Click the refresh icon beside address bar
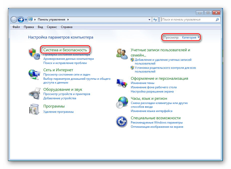The image size is (231, 169). [x=155, y=19]
